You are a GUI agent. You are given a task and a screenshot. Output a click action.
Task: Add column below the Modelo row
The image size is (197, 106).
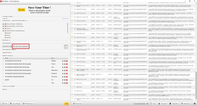(65, 61)
